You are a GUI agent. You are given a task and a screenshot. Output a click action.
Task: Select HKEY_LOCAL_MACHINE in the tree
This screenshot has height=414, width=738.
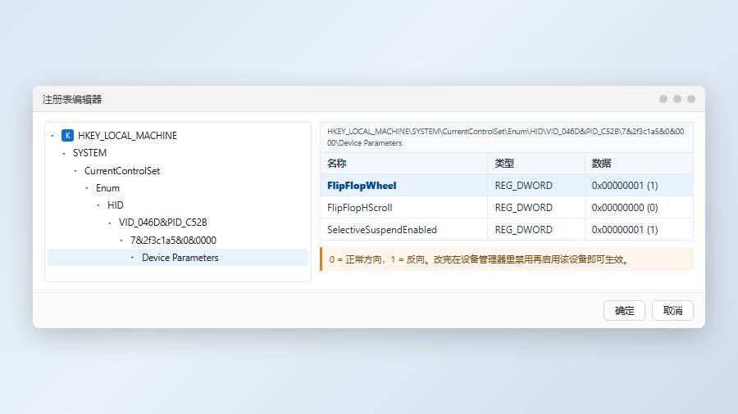click(x=128, y=136)
